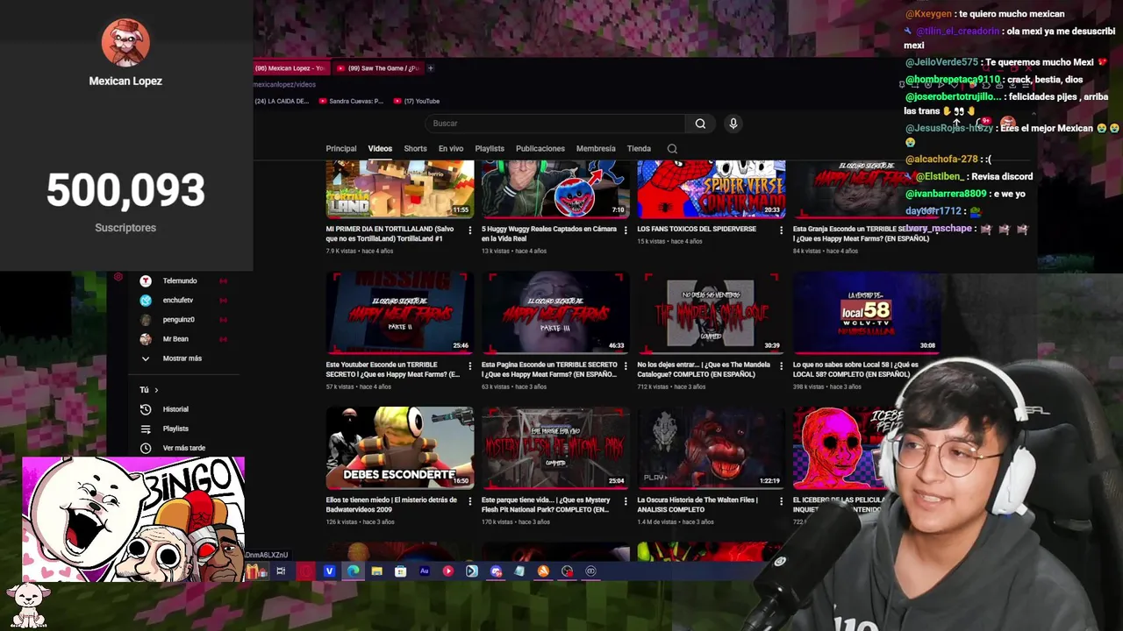Open Ver más tarde clock icon
This screenshot has width=1123, height=631.
146,448
